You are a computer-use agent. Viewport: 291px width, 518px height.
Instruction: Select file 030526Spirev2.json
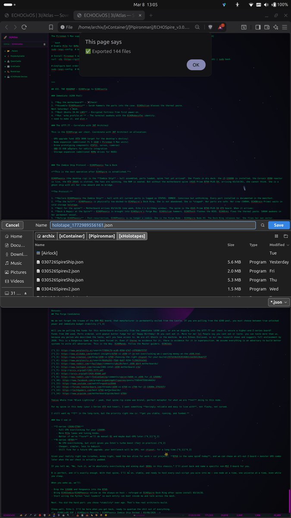162,271
